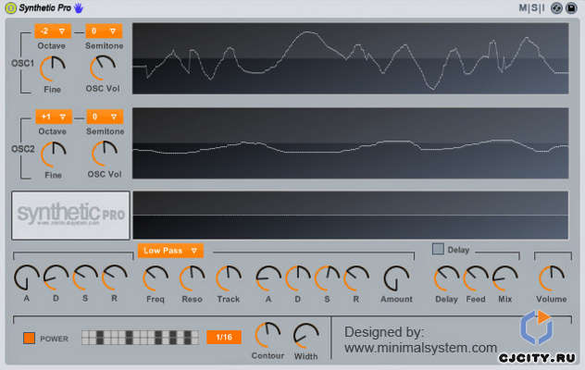Click the OSC2 label
This screenshot has height=370, width=585.
click(x=23, y=149)
